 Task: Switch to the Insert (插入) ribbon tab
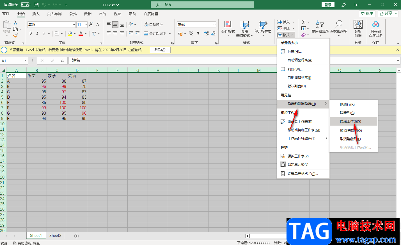(x=36, y=14)
